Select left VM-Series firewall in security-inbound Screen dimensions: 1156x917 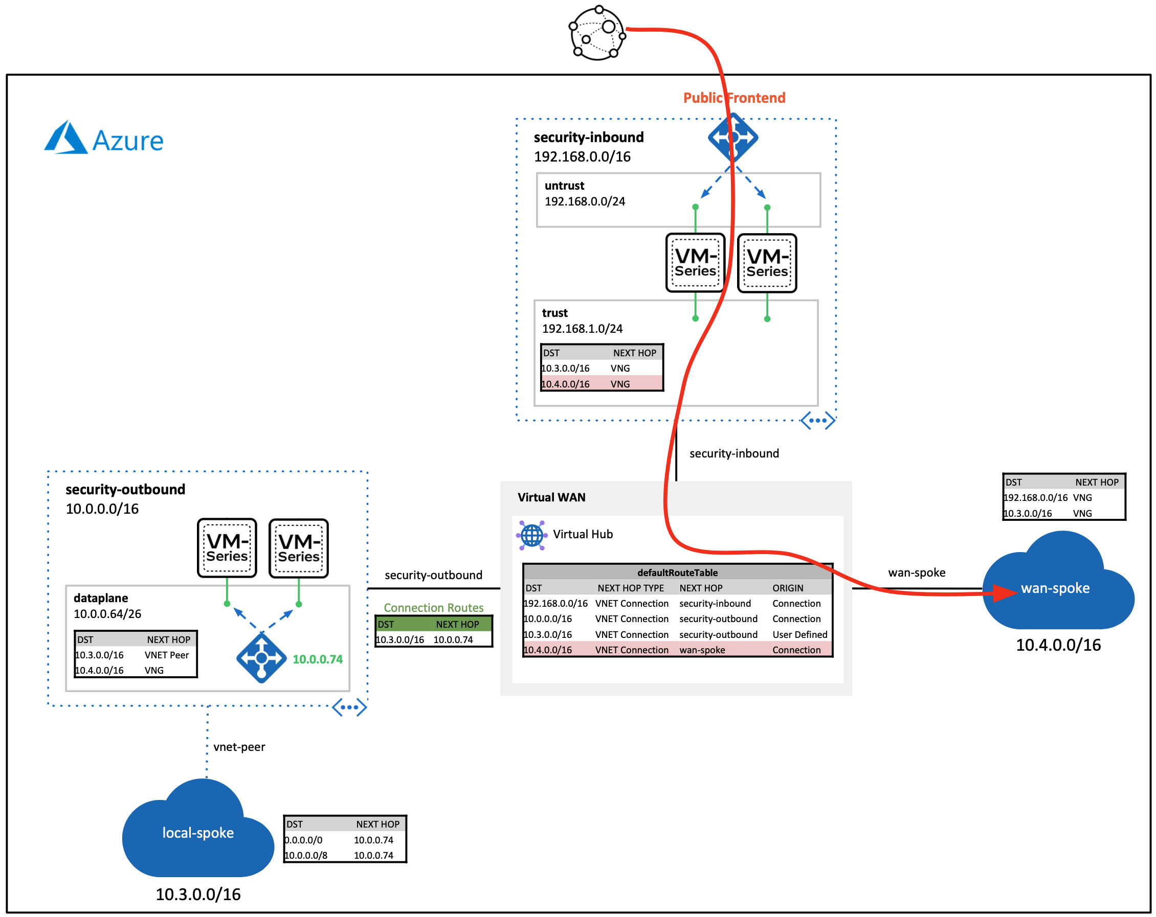pos(695,263)
